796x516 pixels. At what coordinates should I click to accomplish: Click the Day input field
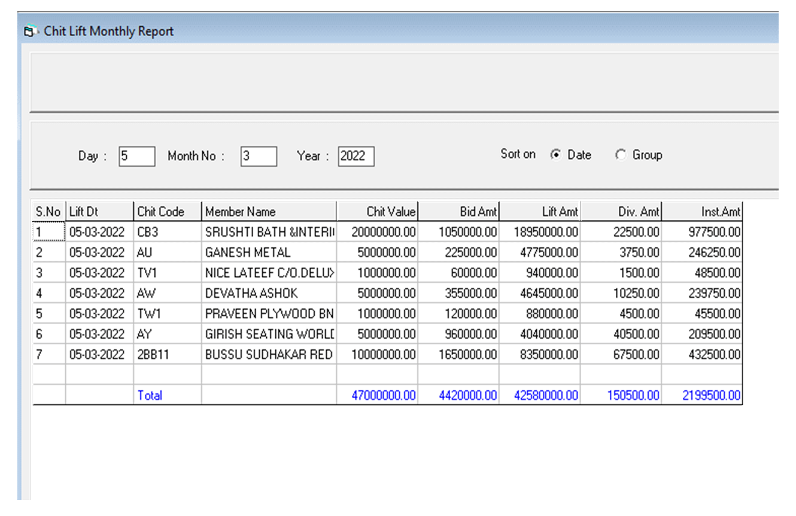click(137, 156)
